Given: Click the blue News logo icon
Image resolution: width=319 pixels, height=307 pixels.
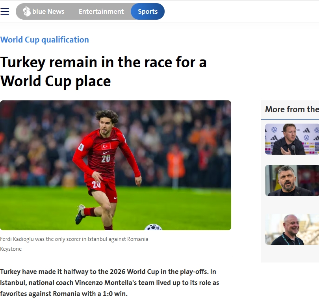Looking at the screenshot, I should click(26, 11).
